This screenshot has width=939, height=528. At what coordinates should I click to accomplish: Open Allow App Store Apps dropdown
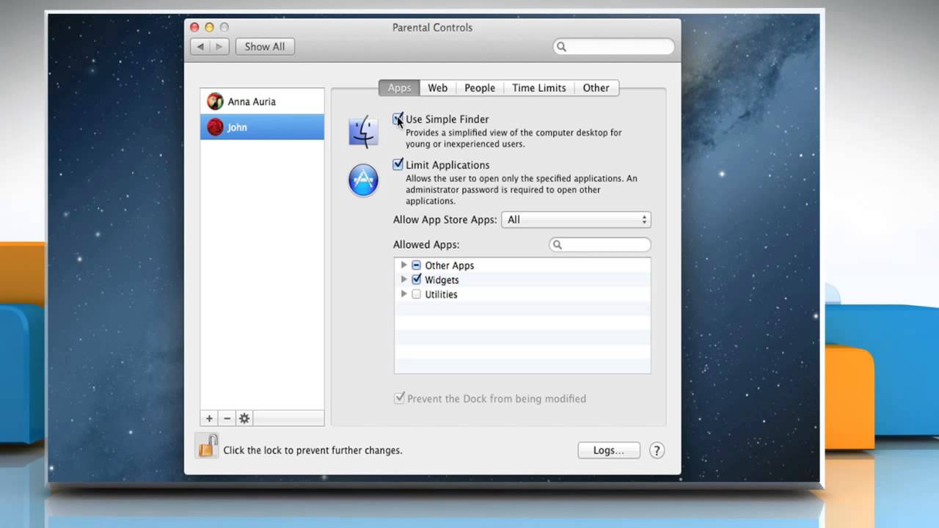click(x=576, y=219)
